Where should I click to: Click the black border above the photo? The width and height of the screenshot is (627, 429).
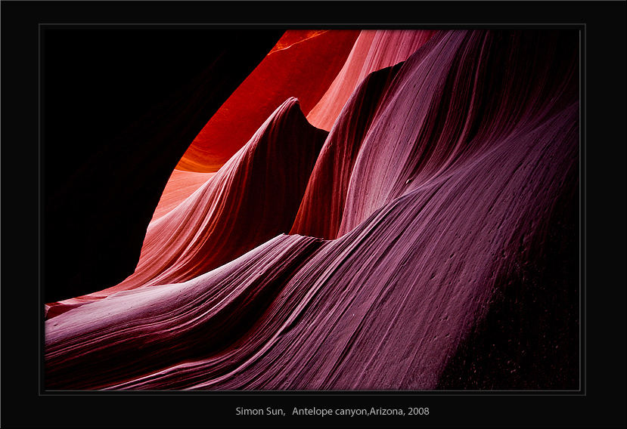[x=313, y=12]
